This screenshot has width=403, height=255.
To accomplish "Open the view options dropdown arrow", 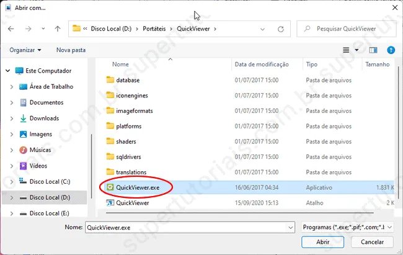I will coord(356,50).
